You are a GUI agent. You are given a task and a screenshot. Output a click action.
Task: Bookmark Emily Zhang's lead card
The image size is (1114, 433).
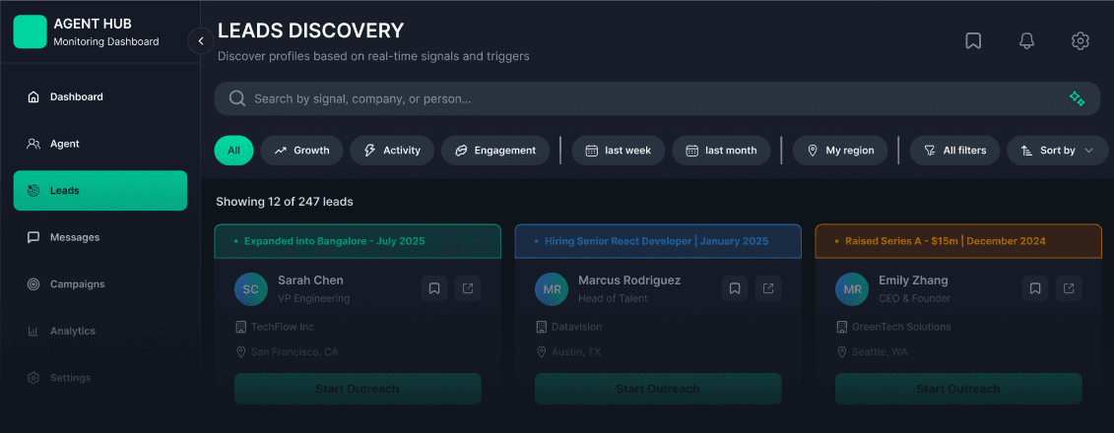pos(1035,288)
